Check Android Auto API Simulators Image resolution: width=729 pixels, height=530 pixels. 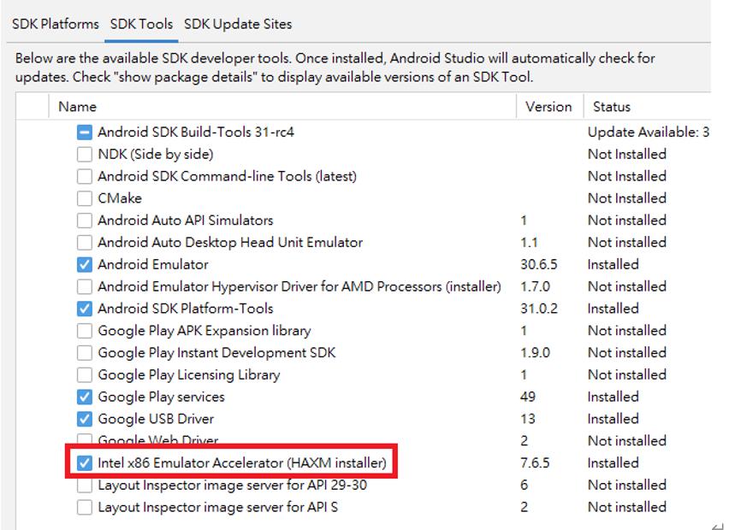84,221
